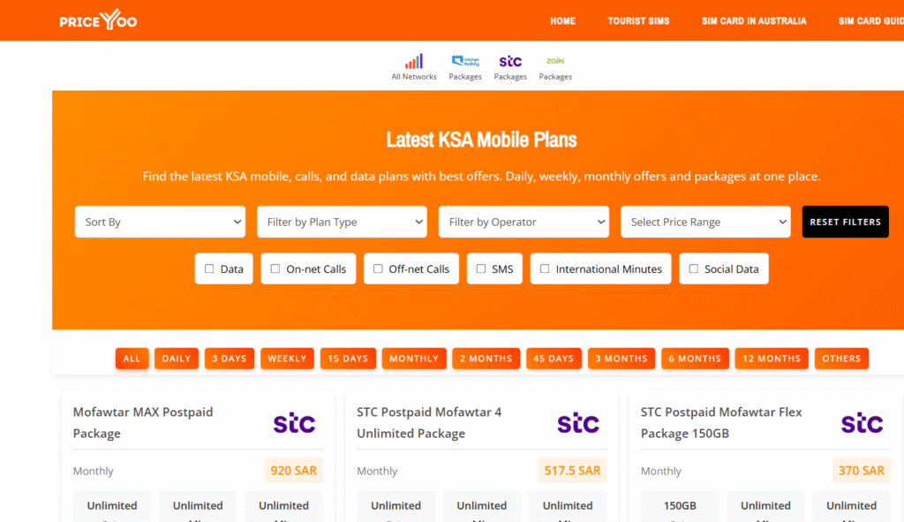Open STC Postpaid Mofawtar 4 Unlimited Package title

(429, 423)
